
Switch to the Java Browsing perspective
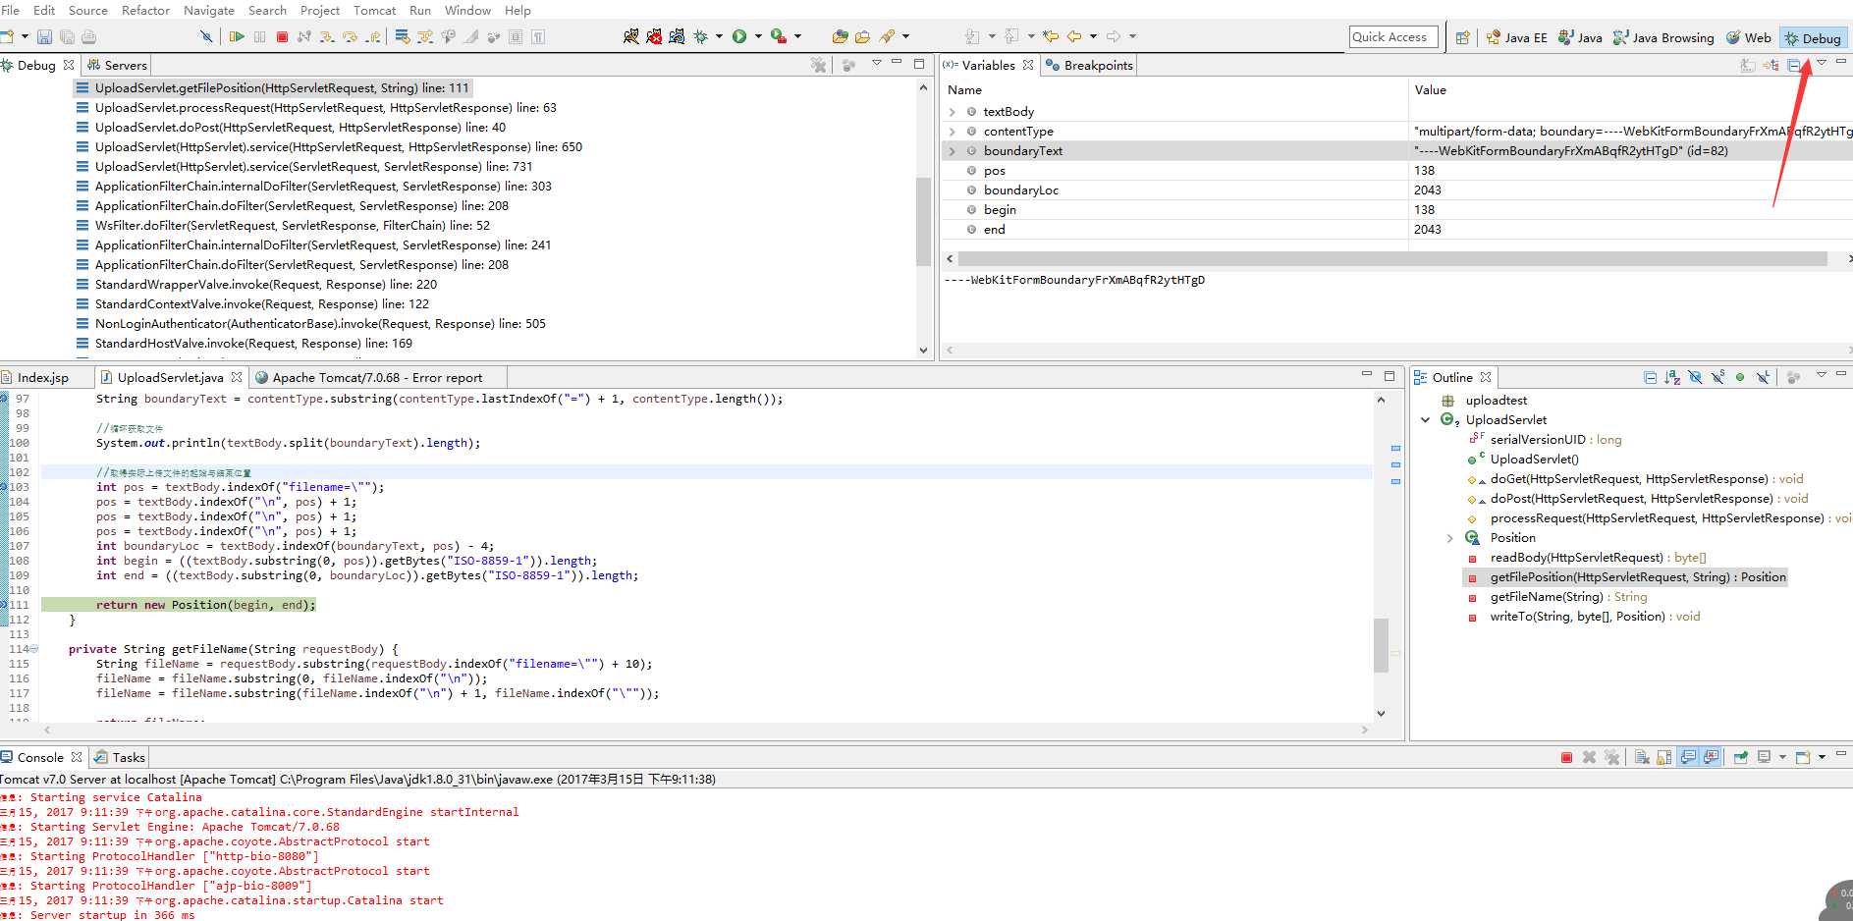tap(1663, 37)
